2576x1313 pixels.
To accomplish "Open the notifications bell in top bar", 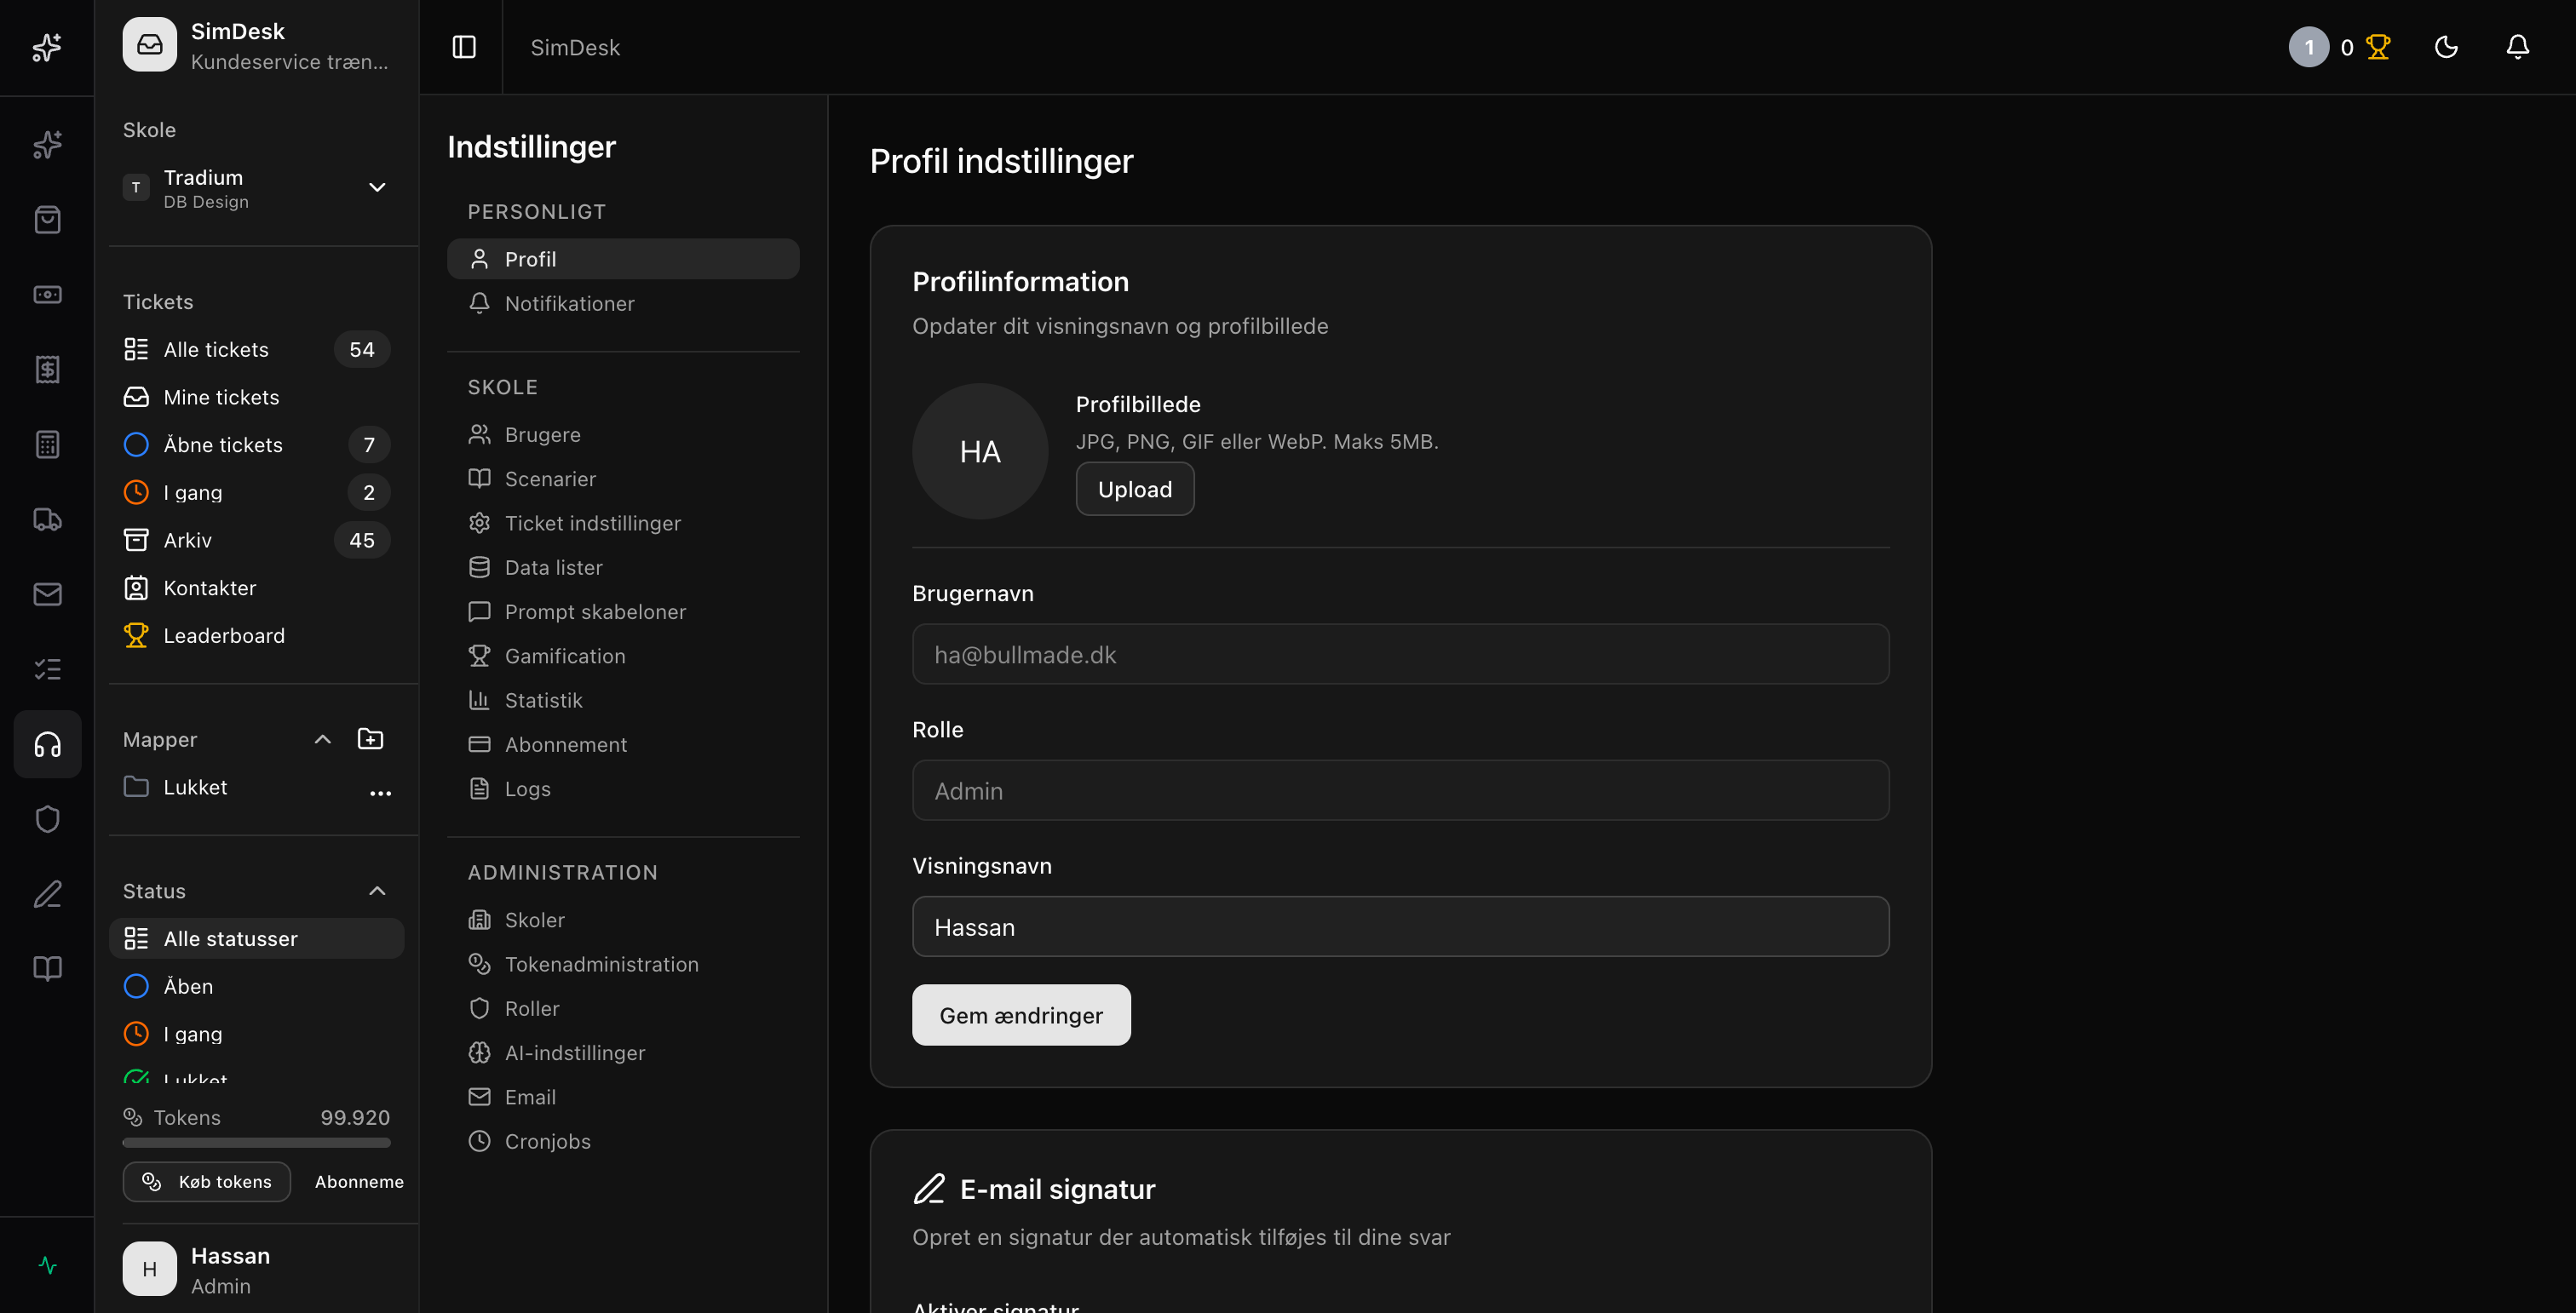I will click(2518, 47).
